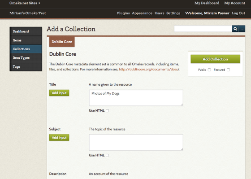Click the Description field label

click(x=58, y=174)
